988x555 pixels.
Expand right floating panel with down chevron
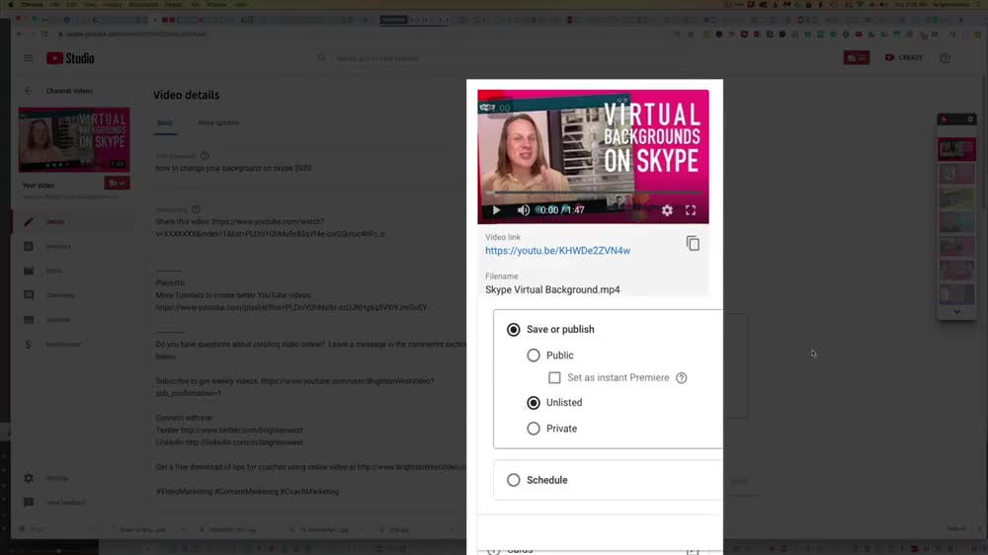click(956, 312)
